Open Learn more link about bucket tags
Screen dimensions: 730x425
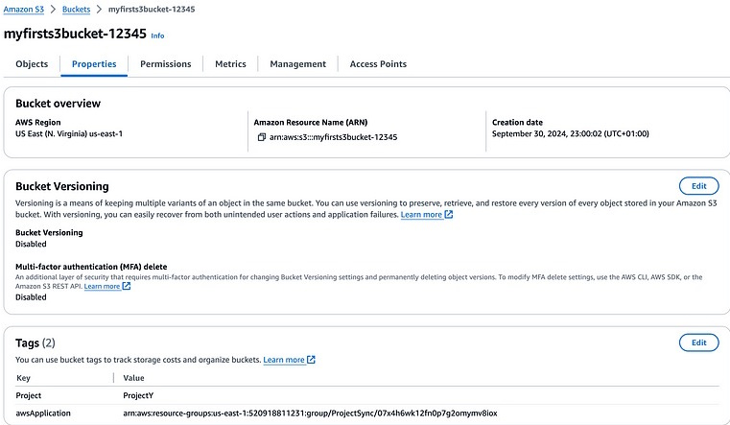click(x=283, y=360)
